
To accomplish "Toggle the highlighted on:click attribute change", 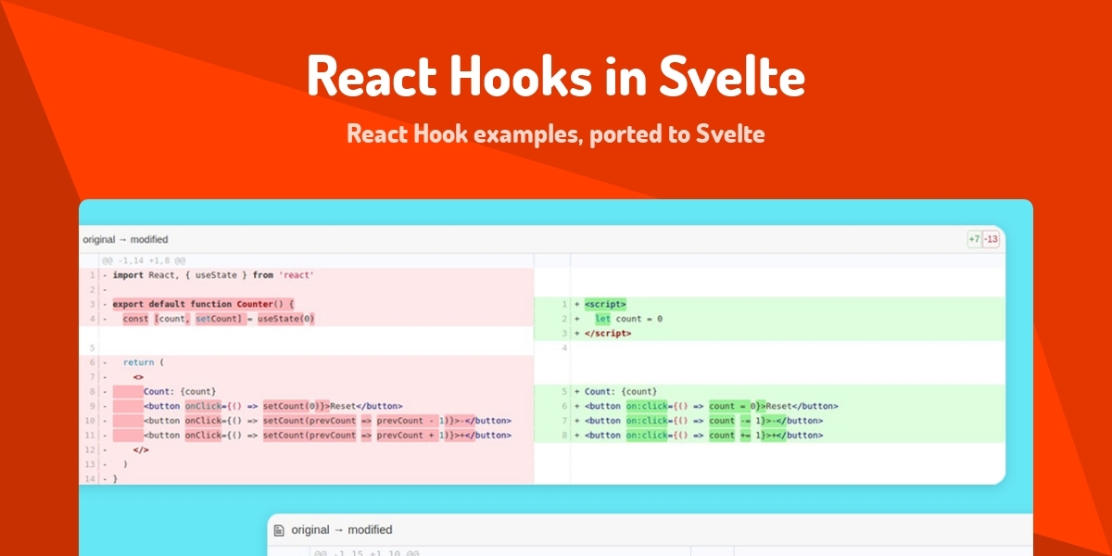I will coord(649,405).
